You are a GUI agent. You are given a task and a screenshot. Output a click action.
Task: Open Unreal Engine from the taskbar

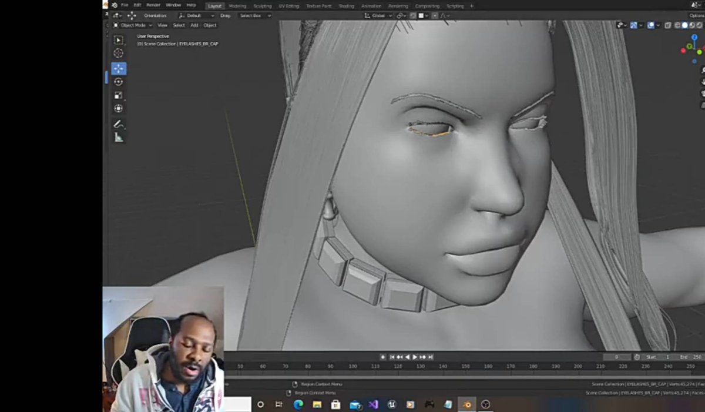(x=392, y=404)
